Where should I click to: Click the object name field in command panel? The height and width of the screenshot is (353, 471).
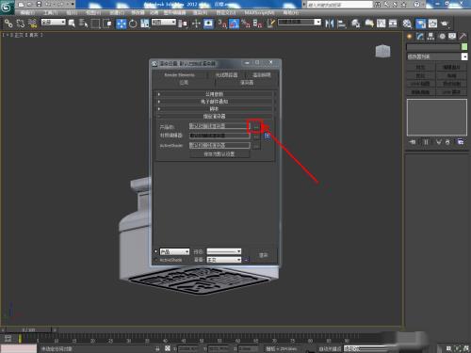tap(433, 47)
